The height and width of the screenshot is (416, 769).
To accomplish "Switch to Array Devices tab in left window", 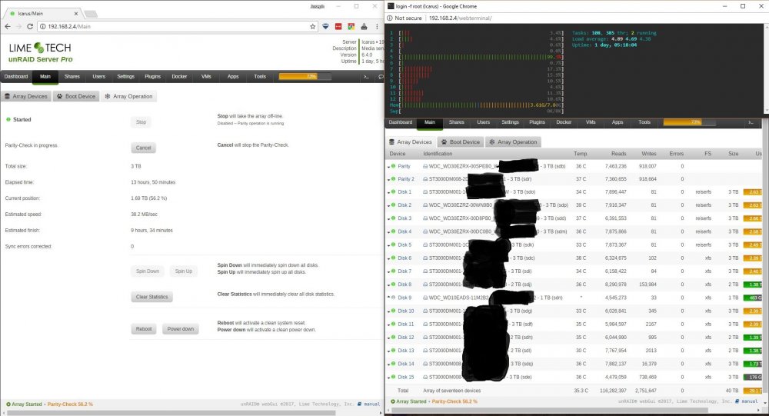I will [x=26, y=97].
